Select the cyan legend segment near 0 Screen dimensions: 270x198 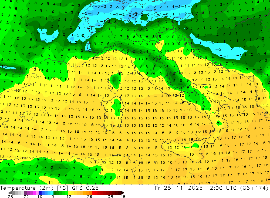click(52, 193)
